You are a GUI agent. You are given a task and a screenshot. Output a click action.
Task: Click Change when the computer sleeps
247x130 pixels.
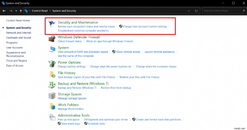point(156,67)
